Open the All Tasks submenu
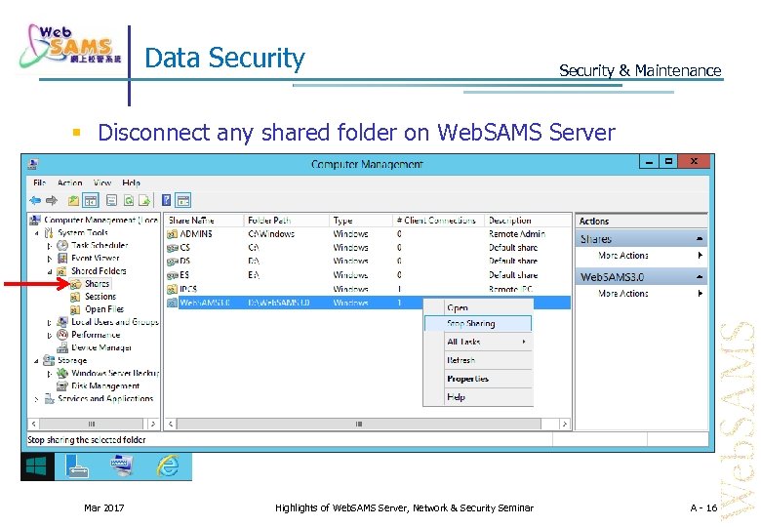 pyautogui.click(x=478, y=343)
